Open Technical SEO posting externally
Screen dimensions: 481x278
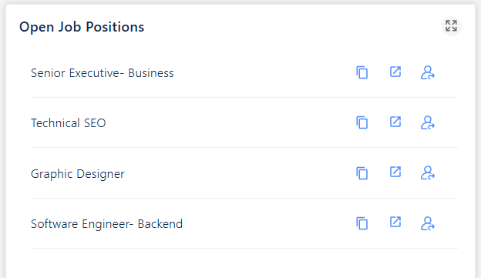coord(395,122)
